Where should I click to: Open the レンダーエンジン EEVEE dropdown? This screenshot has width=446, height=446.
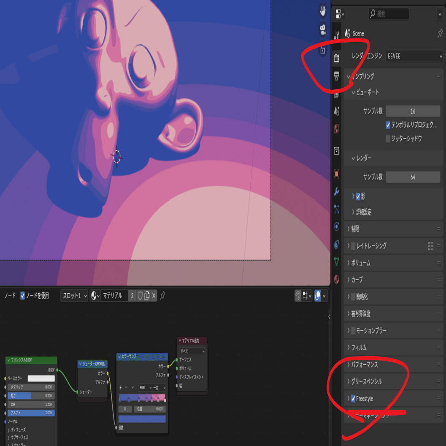[414, 56]
